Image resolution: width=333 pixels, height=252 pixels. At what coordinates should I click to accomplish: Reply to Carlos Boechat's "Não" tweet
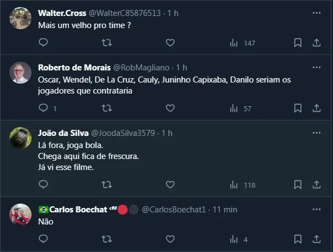tap(43, 239)
